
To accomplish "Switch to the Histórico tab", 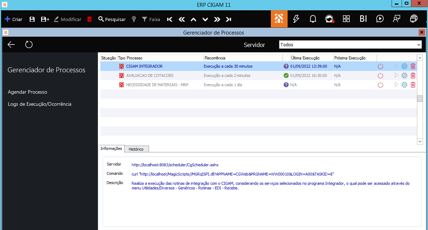I will [136, 150].
